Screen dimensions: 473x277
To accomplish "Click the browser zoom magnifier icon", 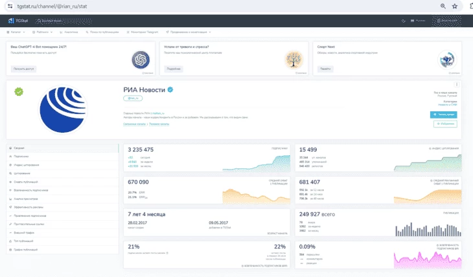I will pyautogui.click(x=443, y=6).
